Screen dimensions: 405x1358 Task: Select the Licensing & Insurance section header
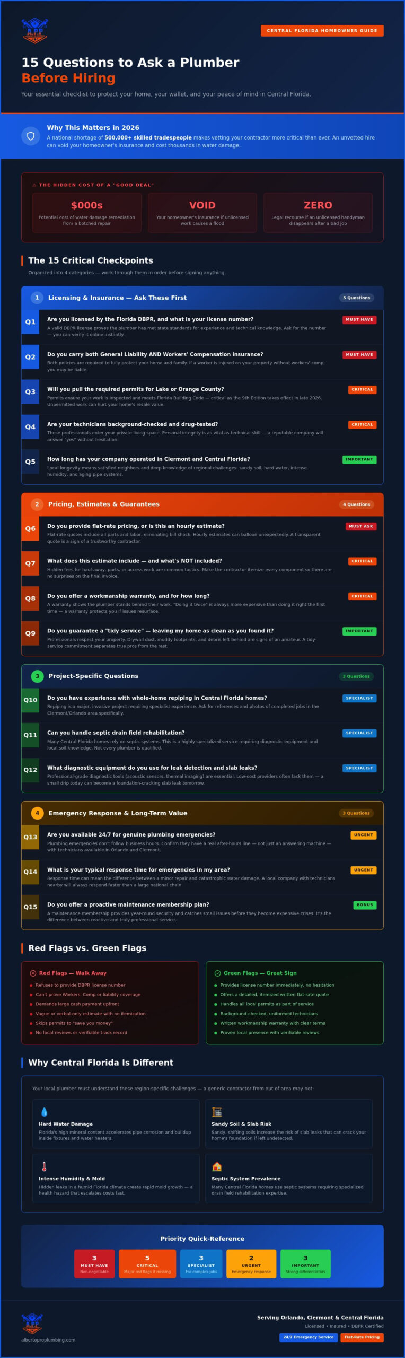[x=202, y=298]
